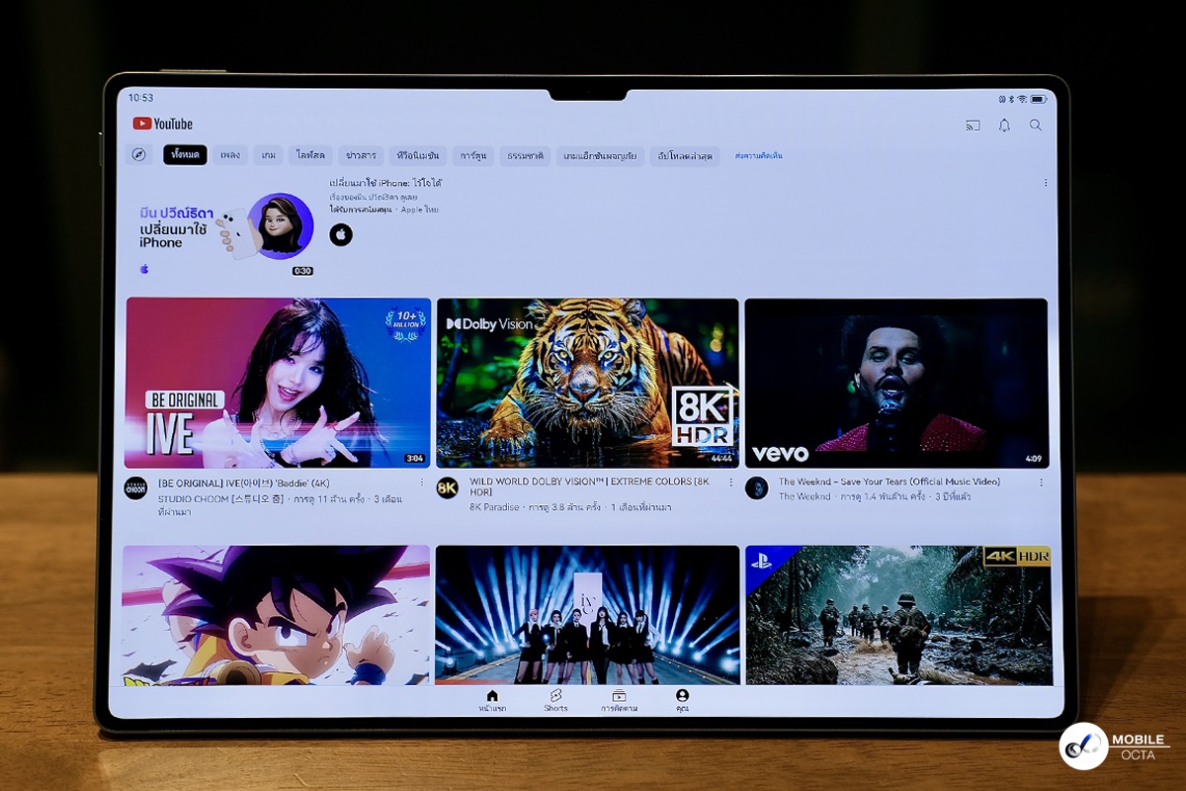Viewport: 1186px width, 791px height.
Task: Play the IVE stage performance thumbnail
Action: click(x=587, y=615)
